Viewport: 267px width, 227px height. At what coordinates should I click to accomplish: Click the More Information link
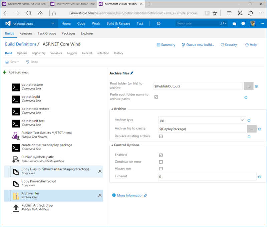click(129, 195)
